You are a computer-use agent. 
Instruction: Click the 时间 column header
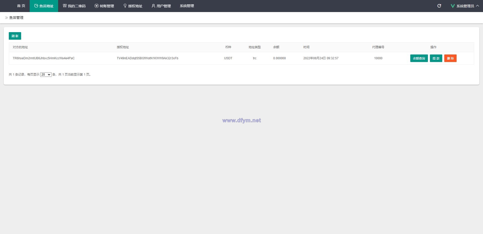306,47
